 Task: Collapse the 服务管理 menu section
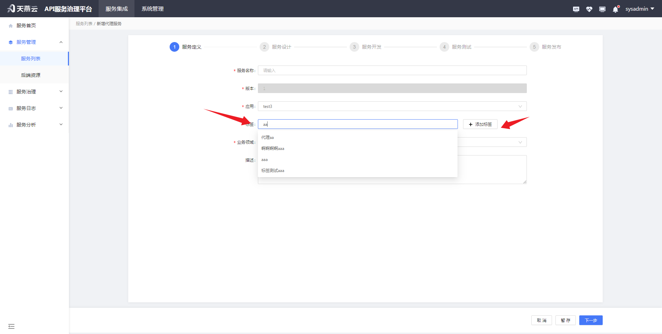pyautogui.click(x=61, y=42)
